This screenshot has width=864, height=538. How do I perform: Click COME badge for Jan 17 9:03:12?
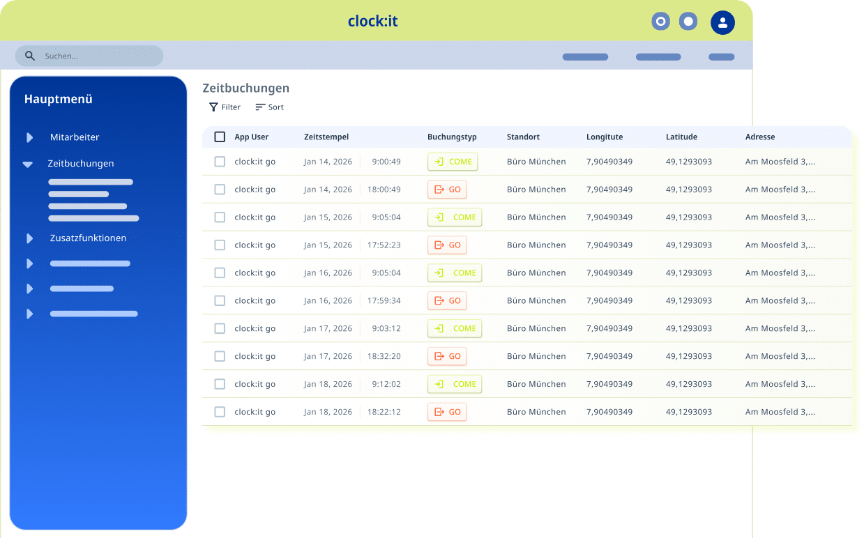455,328
